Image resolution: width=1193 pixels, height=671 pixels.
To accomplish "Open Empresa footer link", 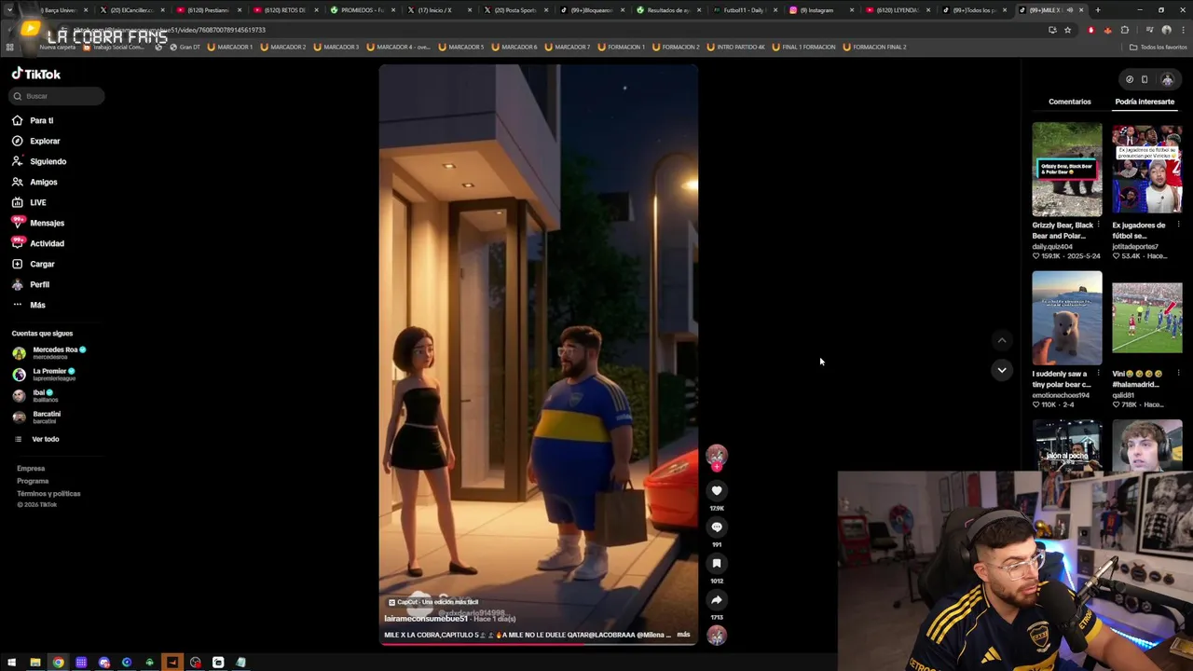I will [31, 469].
